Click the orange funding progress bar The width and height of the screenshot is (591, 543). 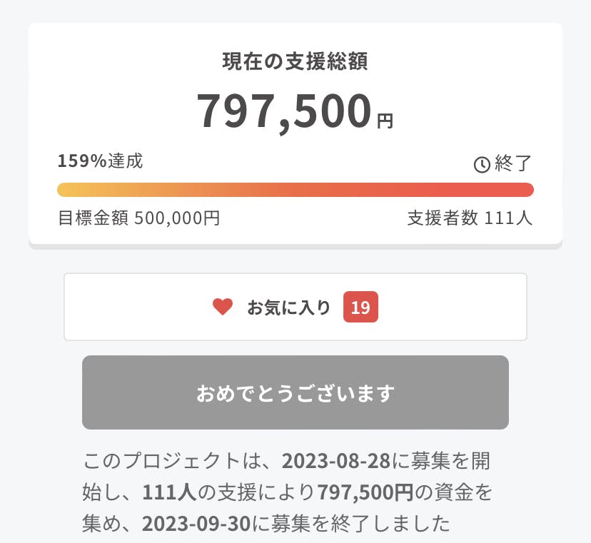coord(295,190)
